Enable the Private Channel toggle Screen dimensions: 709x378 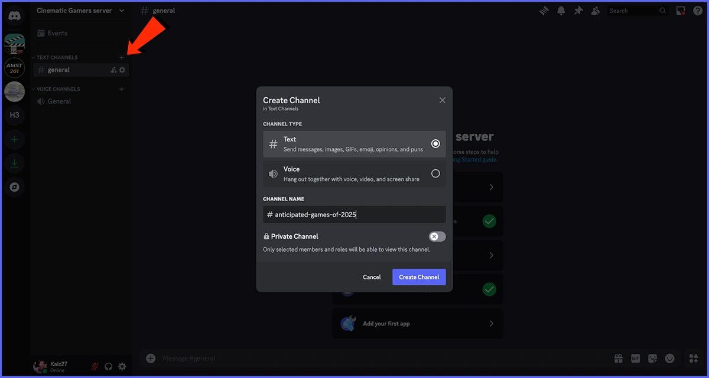tap(437, 236)
